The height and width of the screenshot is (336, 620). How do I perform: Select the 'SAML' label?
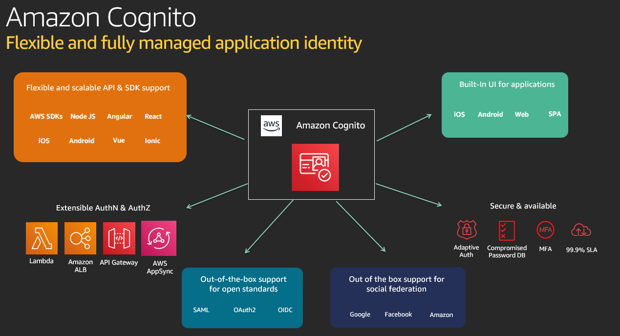[201, 310]
